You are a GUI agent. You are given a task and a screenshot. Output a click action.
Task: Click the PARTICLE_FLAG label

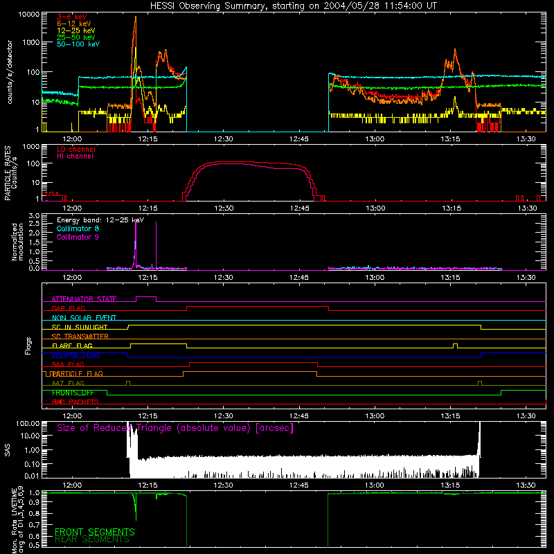pos(78,374)
